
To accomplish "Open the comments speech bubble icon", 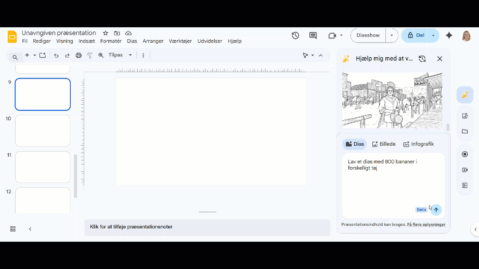I will (x=313, y=35).
